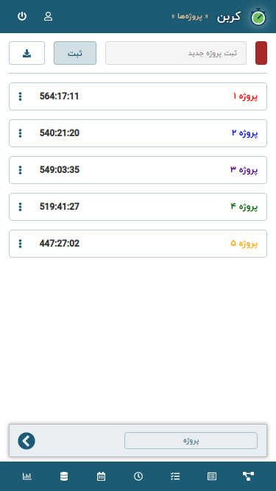Open the list view icon in bottom bar
This screenshot has height=491, width=276.
(212, 476)
